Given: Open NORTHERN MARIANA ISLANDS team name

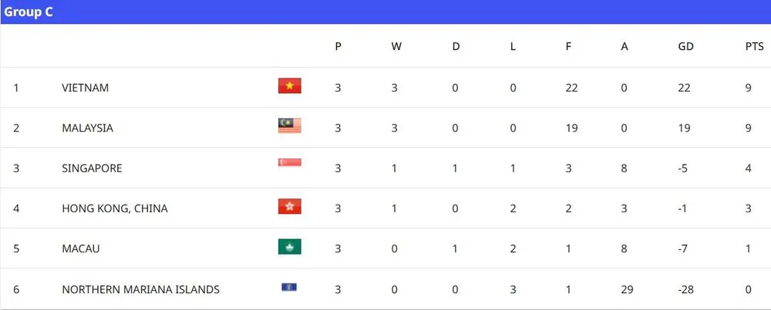Looking at the screenshot, I should [140, 289].
